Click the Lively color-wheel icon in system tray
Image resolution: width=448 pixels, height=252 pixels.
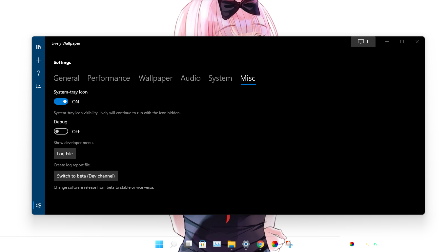(x=352, y=244)
